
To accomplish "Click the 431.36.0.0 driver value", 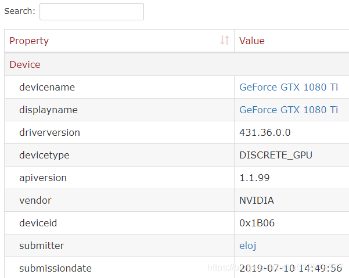I will pyautogui.click(x=265, y=132).
